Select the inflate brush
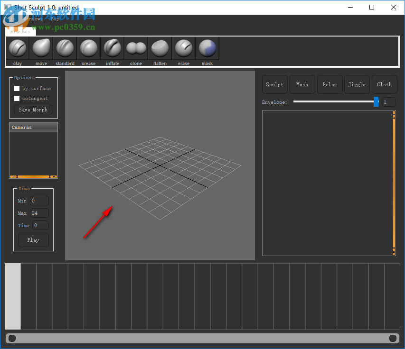This screenshot has width=405, height=349. [x=113, y=48]
